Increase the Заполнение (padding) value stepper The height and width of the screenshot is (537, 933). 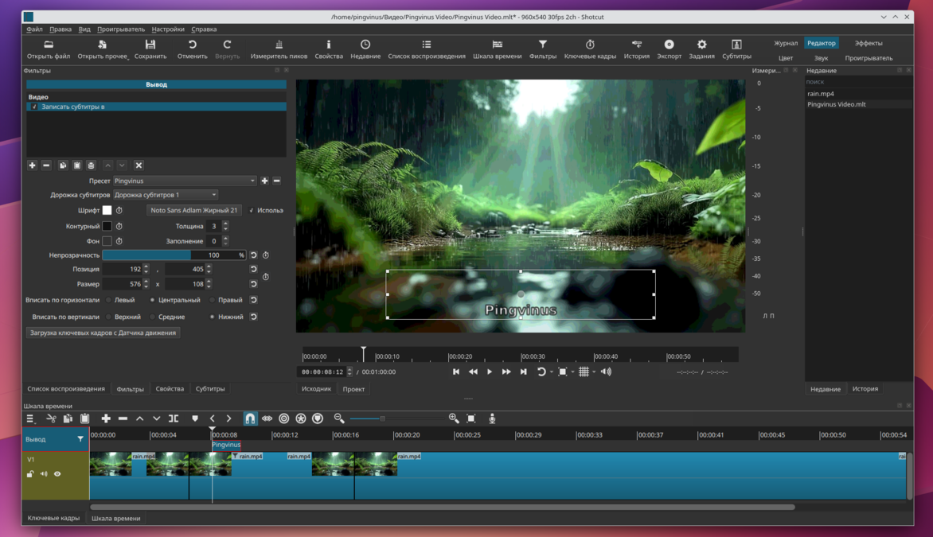coord(225,239)
